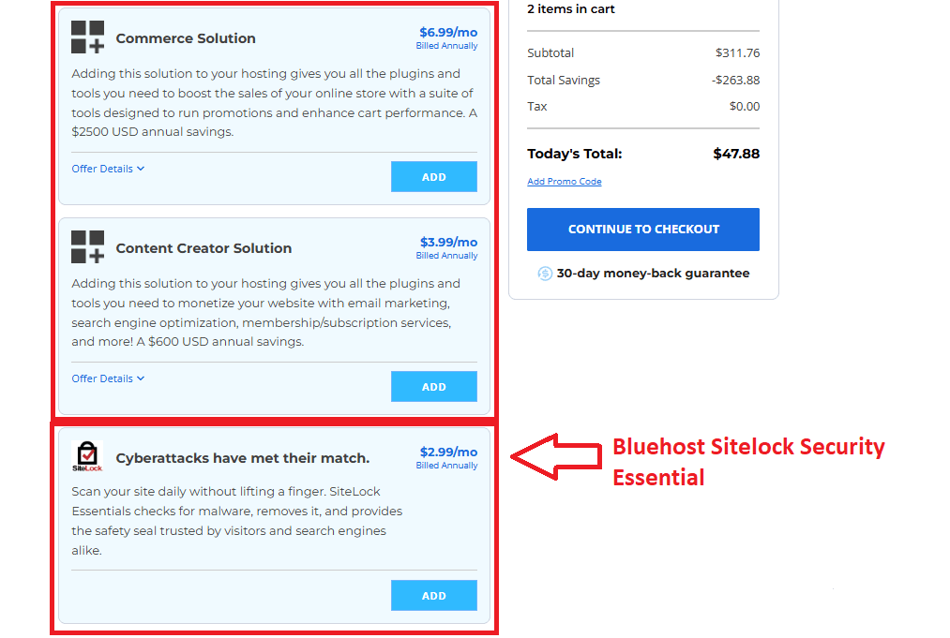Click the SiteLock padlock icon
The image size is (950, 638).
click(85, 456)
